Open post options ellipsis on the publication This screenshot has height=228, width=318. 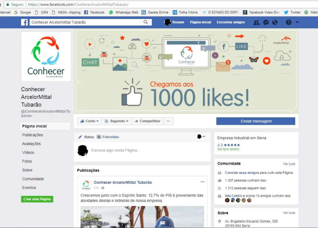(x=202, y=182)
